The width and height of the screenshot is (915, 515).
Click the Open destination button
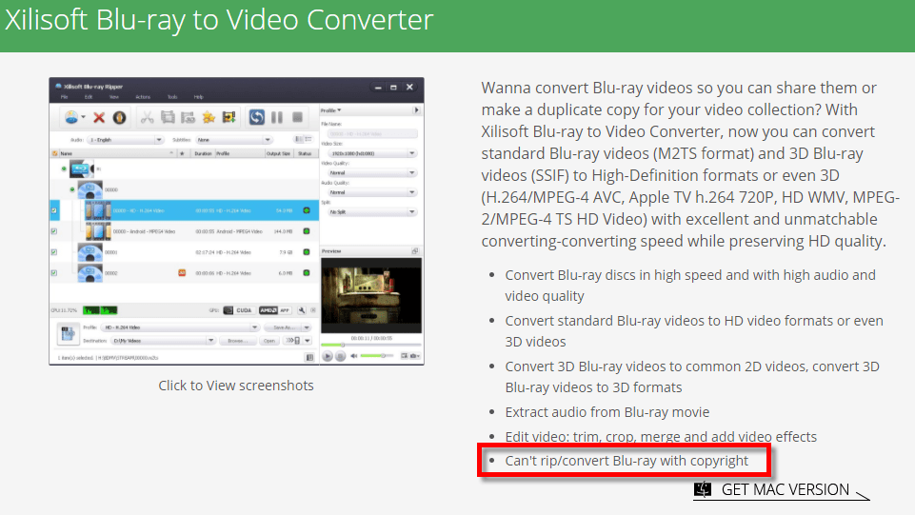click(269, 341)
